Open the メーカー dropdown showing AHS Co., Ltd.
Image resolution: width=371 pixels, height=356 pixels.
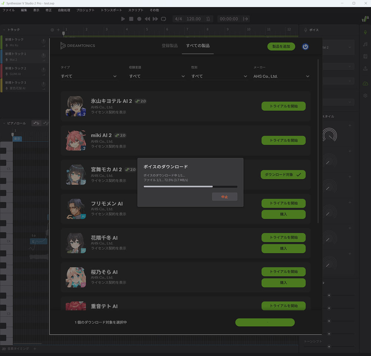(x=282, y=76)
